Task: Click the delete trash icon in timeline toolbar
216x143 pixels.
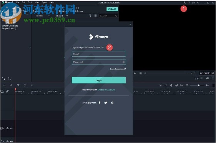Action: click(18, 85)
